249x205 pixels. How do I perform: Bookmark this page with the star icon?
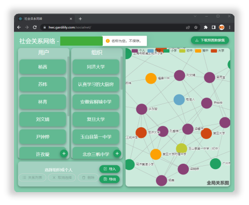[x=196, y=27]
